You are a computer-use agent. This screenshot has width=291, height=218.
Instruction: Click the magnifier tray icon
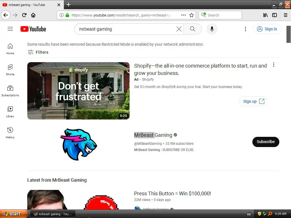[270, 214]
